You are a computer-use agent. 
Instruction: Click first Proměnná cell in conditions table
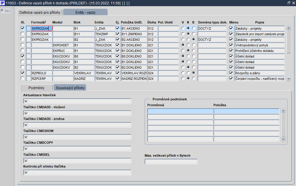(180, 111)
